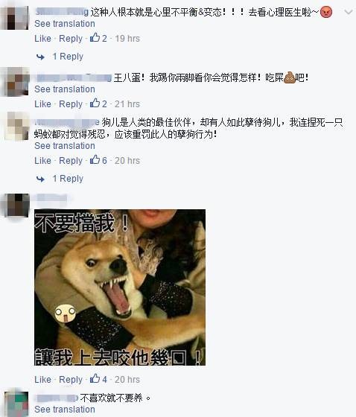The height and width of the screenshot is (417, 356).
Task: Like the 狗儿是人类 comment from 20 hrs
Action: click(x=42, y=161)
